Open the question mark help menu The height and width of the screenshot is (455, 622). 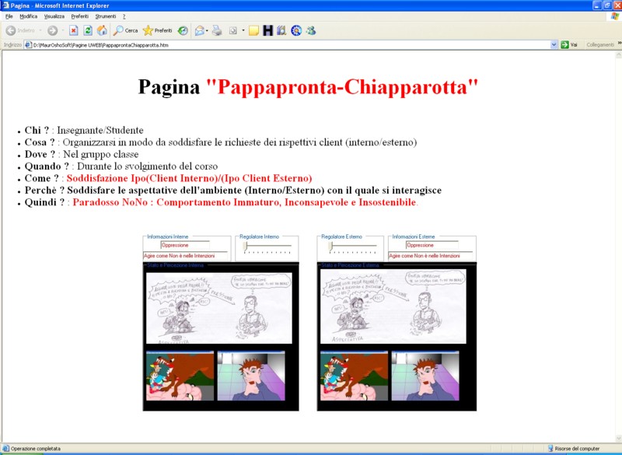click(x=124, y=16)
